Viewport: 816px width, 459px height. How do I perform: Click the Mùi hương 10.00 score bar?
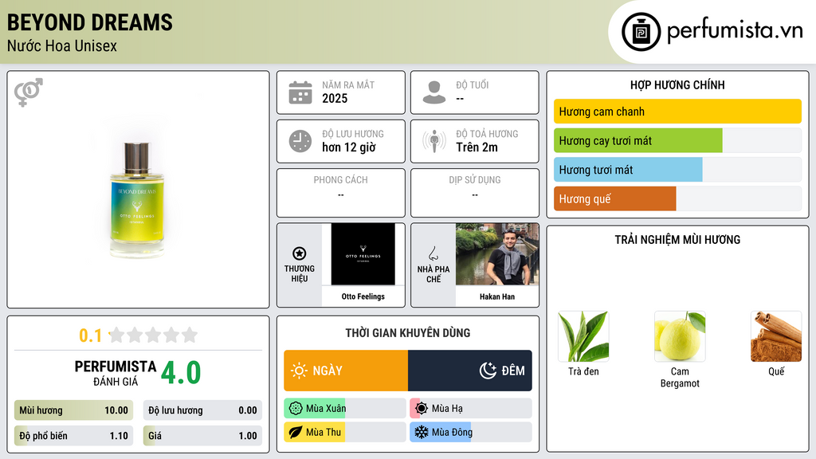pos(73,410)
